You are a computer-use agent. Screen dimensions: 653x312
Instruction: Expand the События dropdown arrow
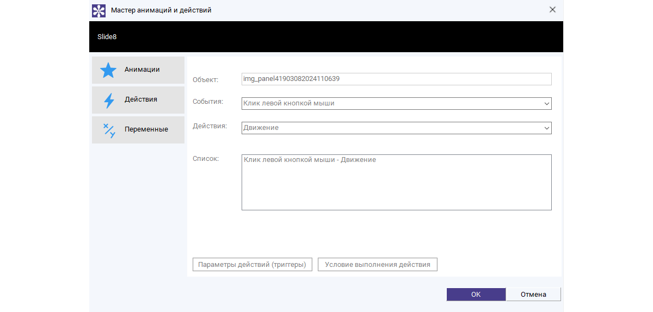(546, 103)
